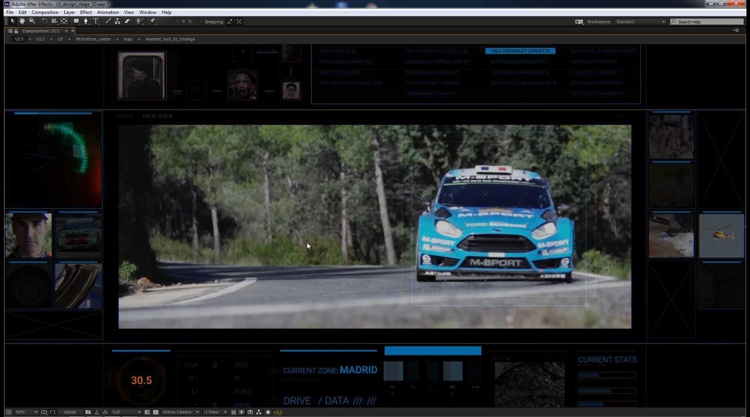Close the Composition UI3 panel tab

(x=72, y=31)
